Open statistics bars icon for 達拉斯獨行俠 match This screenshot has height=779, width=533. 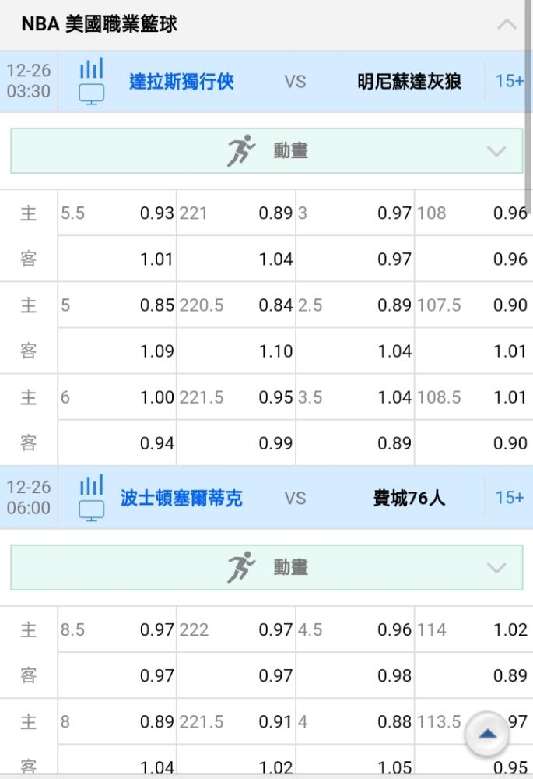(92, 68)
